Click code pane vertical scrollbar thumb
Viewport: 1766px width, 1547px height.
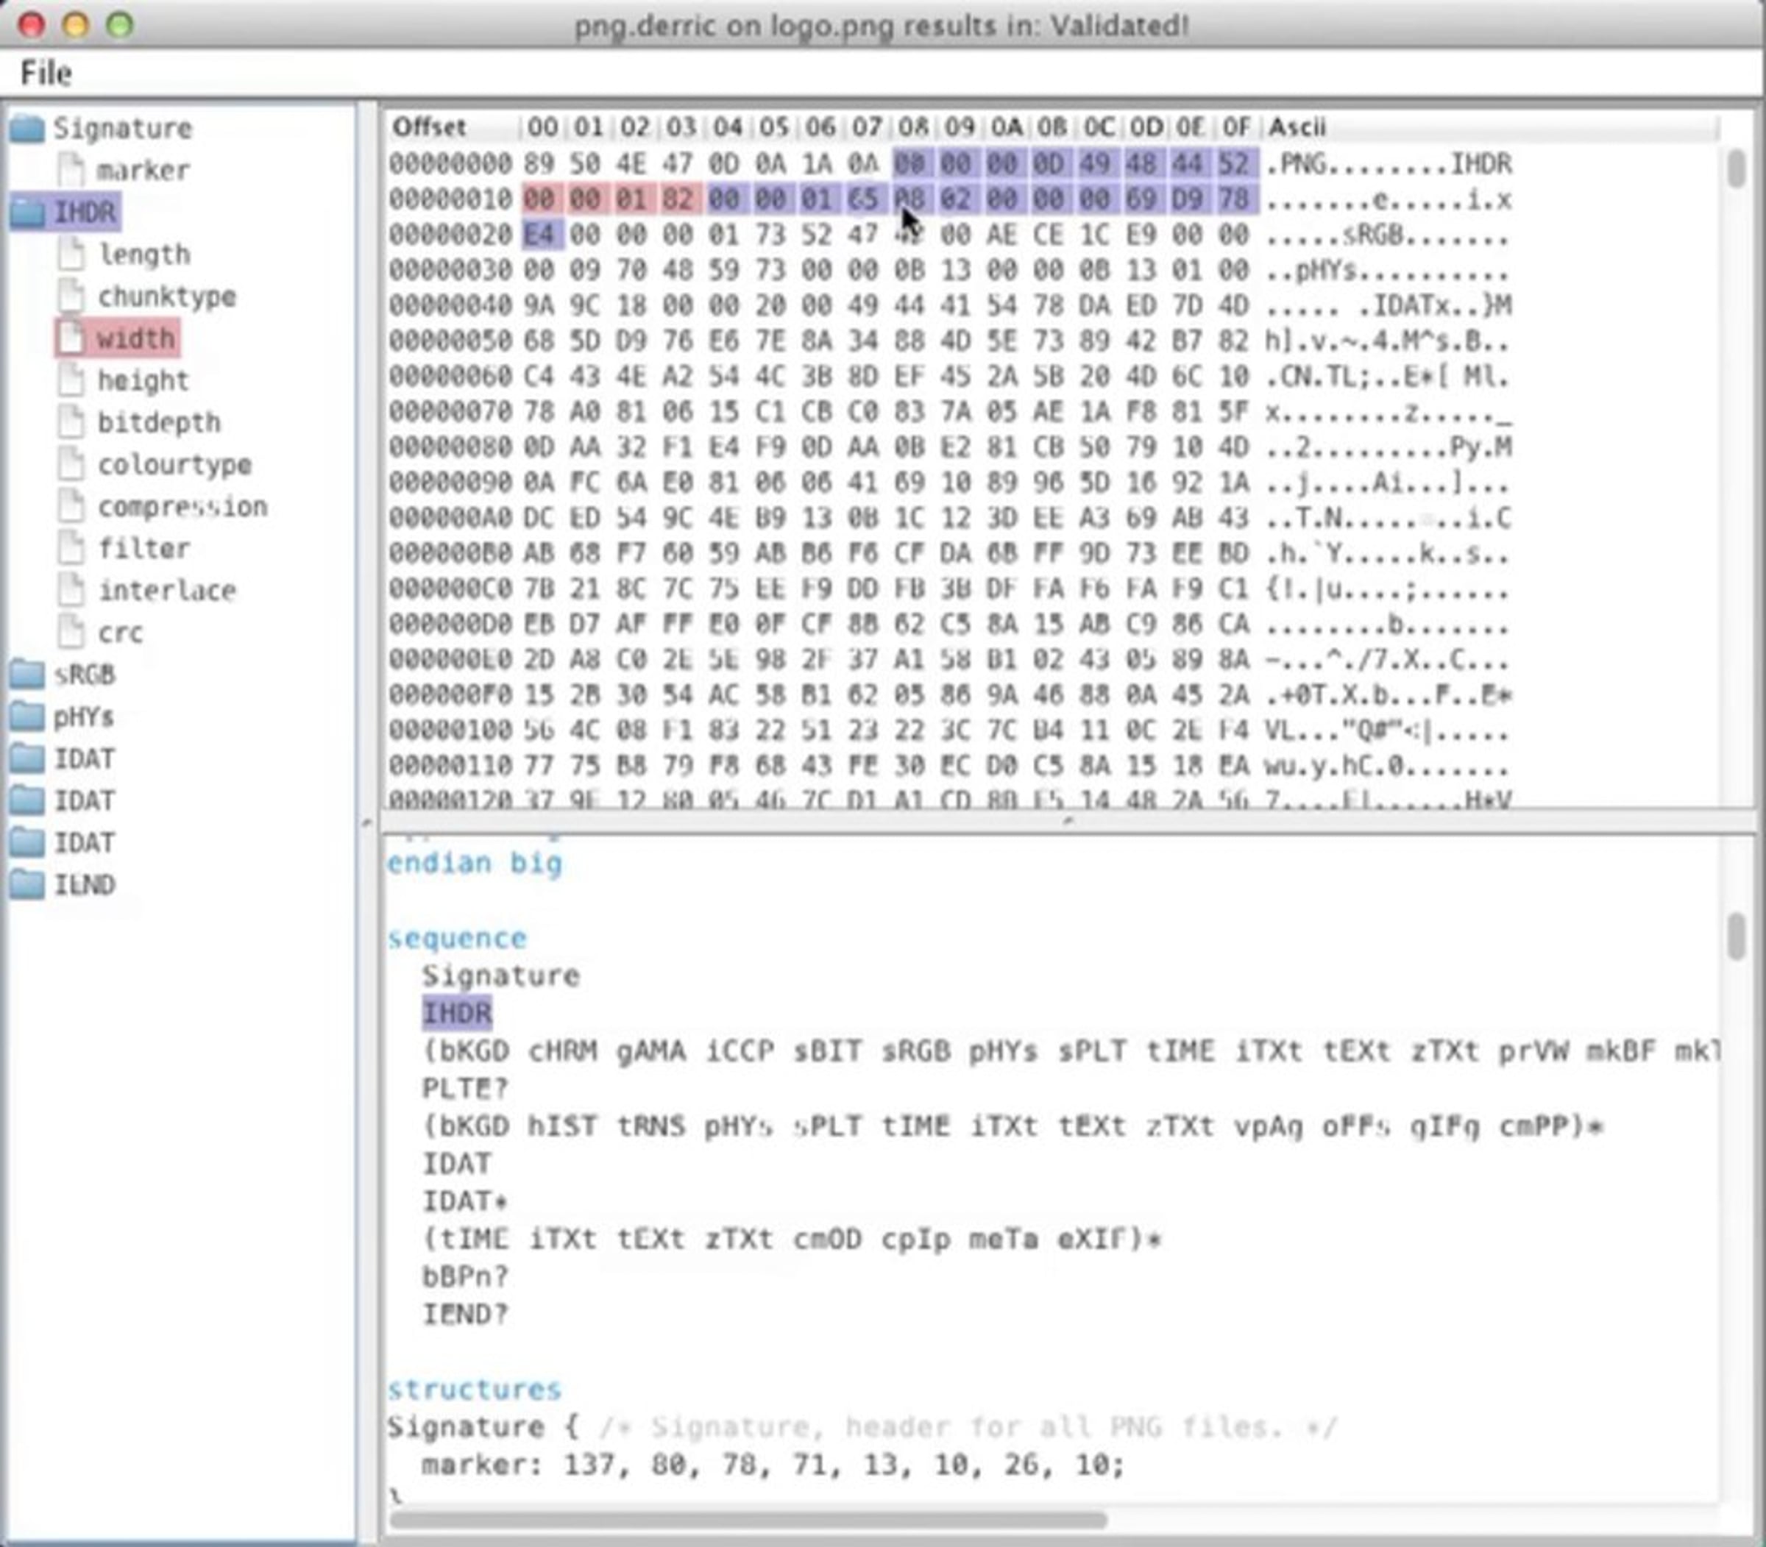[x=1736, y=936]
